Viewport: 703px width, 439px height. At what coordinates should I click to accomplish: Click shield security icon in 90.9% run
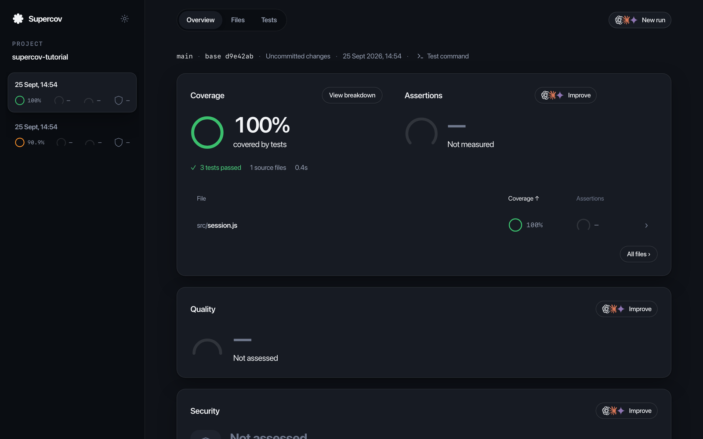pyautogui.click(x=119, y=142)
